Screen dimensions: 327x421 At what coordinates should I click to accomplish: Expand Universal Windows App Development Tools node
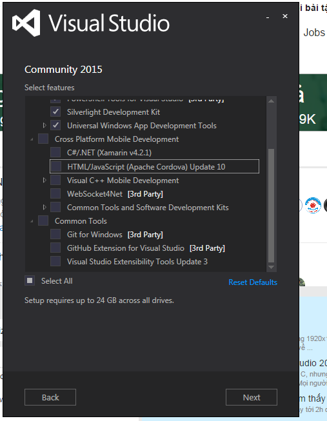click(x=45, y=125)
